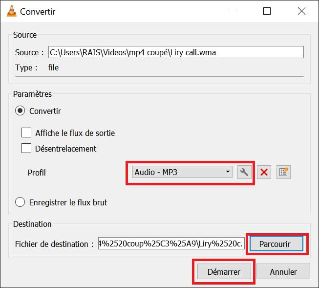
Task: Open the Audio - MP3 profile dropdown
Action: click(x=182, y=172)
